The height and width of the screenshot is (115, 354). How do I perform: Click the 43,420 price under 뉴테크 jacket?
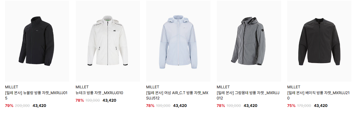[x=110, y=100]
